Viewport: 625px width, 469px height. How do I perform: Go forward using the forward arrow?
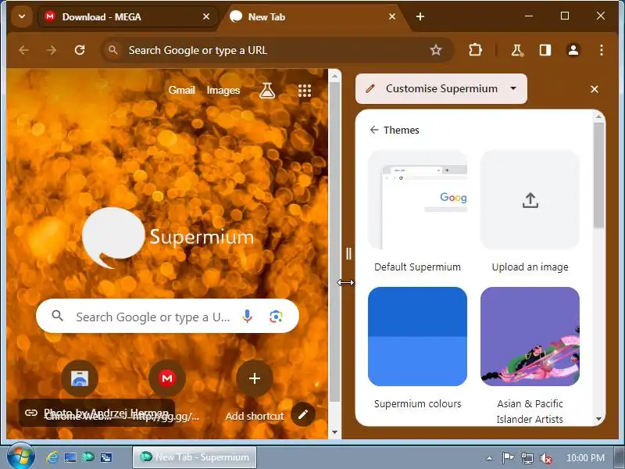(52, 50)
